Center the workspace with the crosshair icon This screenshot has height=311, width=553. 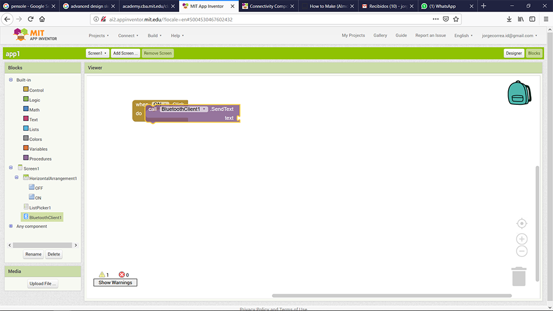[x=522, y=223]
